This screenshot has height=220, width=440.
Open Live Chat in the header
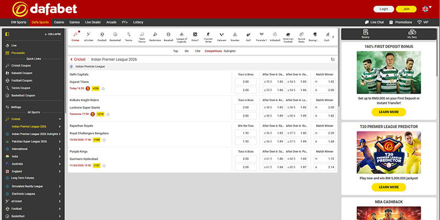pyautogui.click(x=374, y=22)
